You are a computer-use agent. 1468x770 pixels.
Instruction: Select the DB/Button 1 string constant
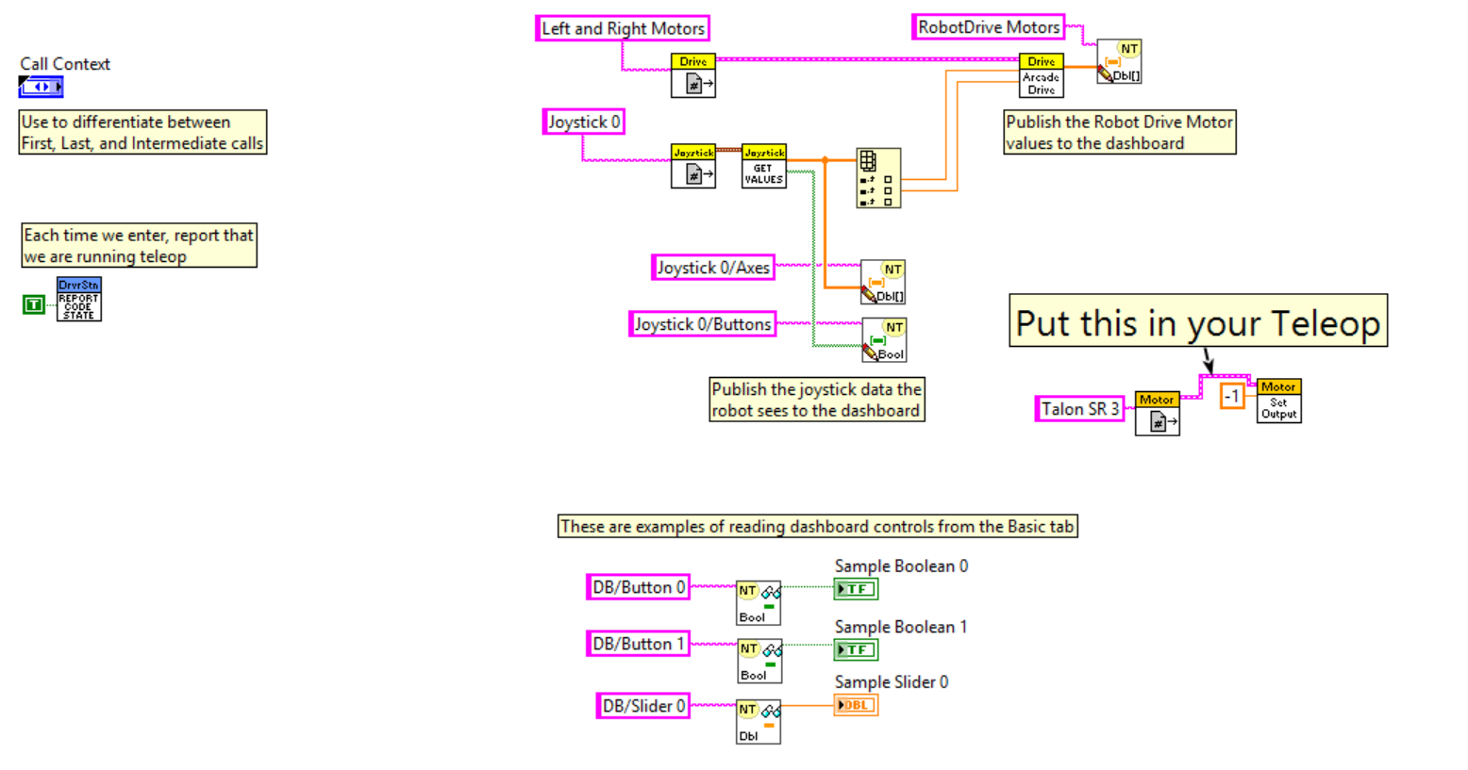click(638, 644)
